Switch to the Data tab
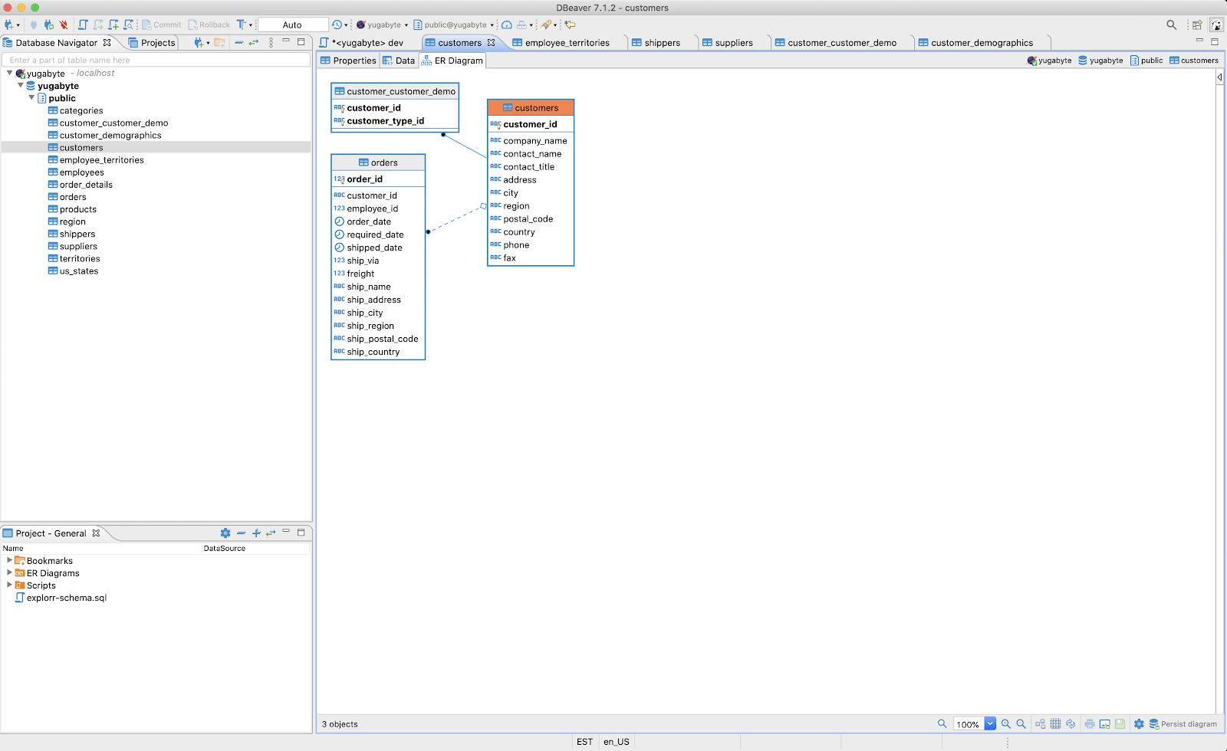The image size is (1227, 751). pos(399,60)
